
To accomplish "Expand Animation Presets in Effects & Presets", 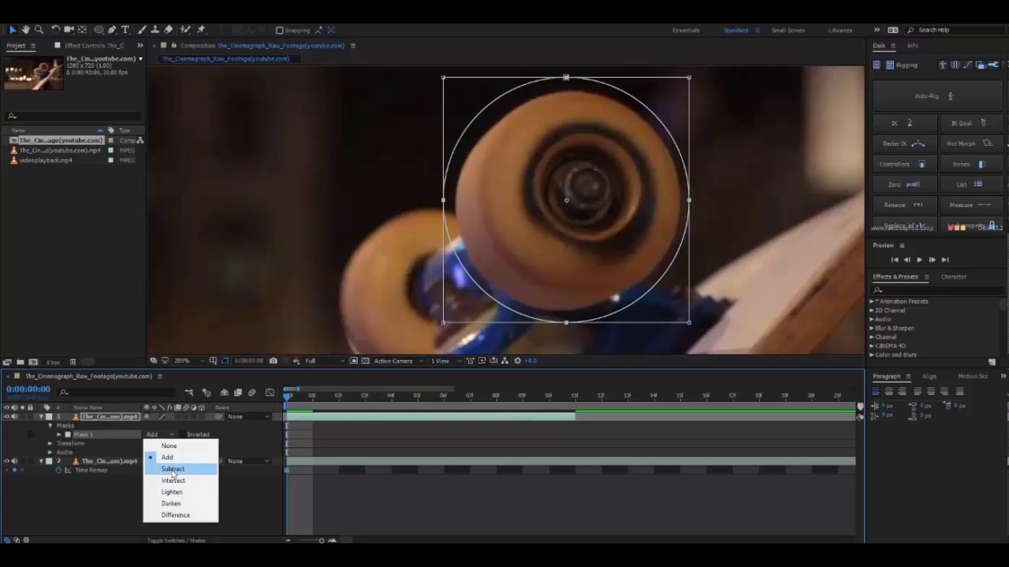I will [872, 302].
